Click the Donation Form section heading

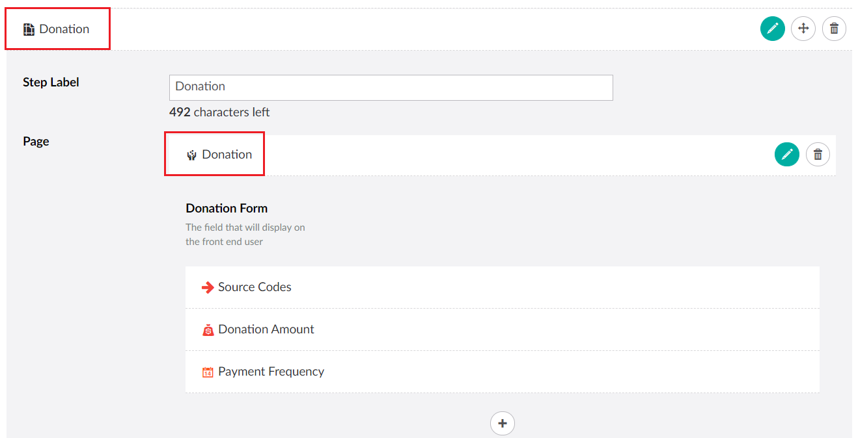tap(226, 208)
